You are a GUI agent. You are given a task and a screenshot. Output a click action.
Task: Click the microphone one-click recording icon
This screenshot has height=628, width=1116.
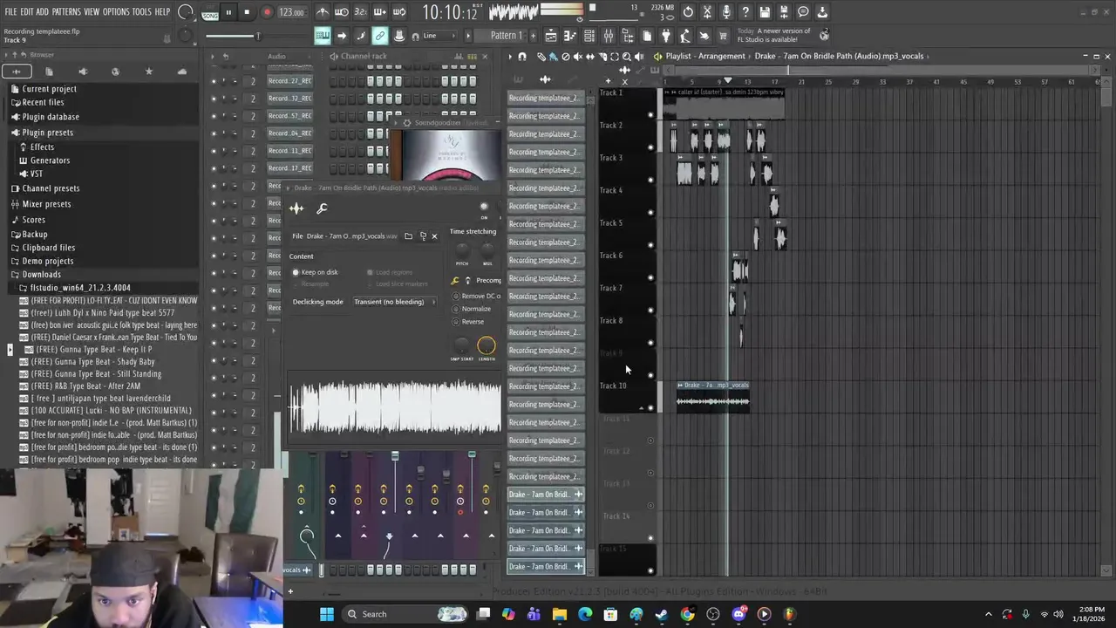tap(726, 12)
